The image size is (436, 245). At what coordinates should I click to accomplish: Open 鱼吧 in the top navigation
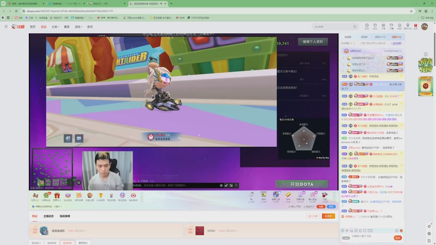pyautogui.click(x=90, y=27)
